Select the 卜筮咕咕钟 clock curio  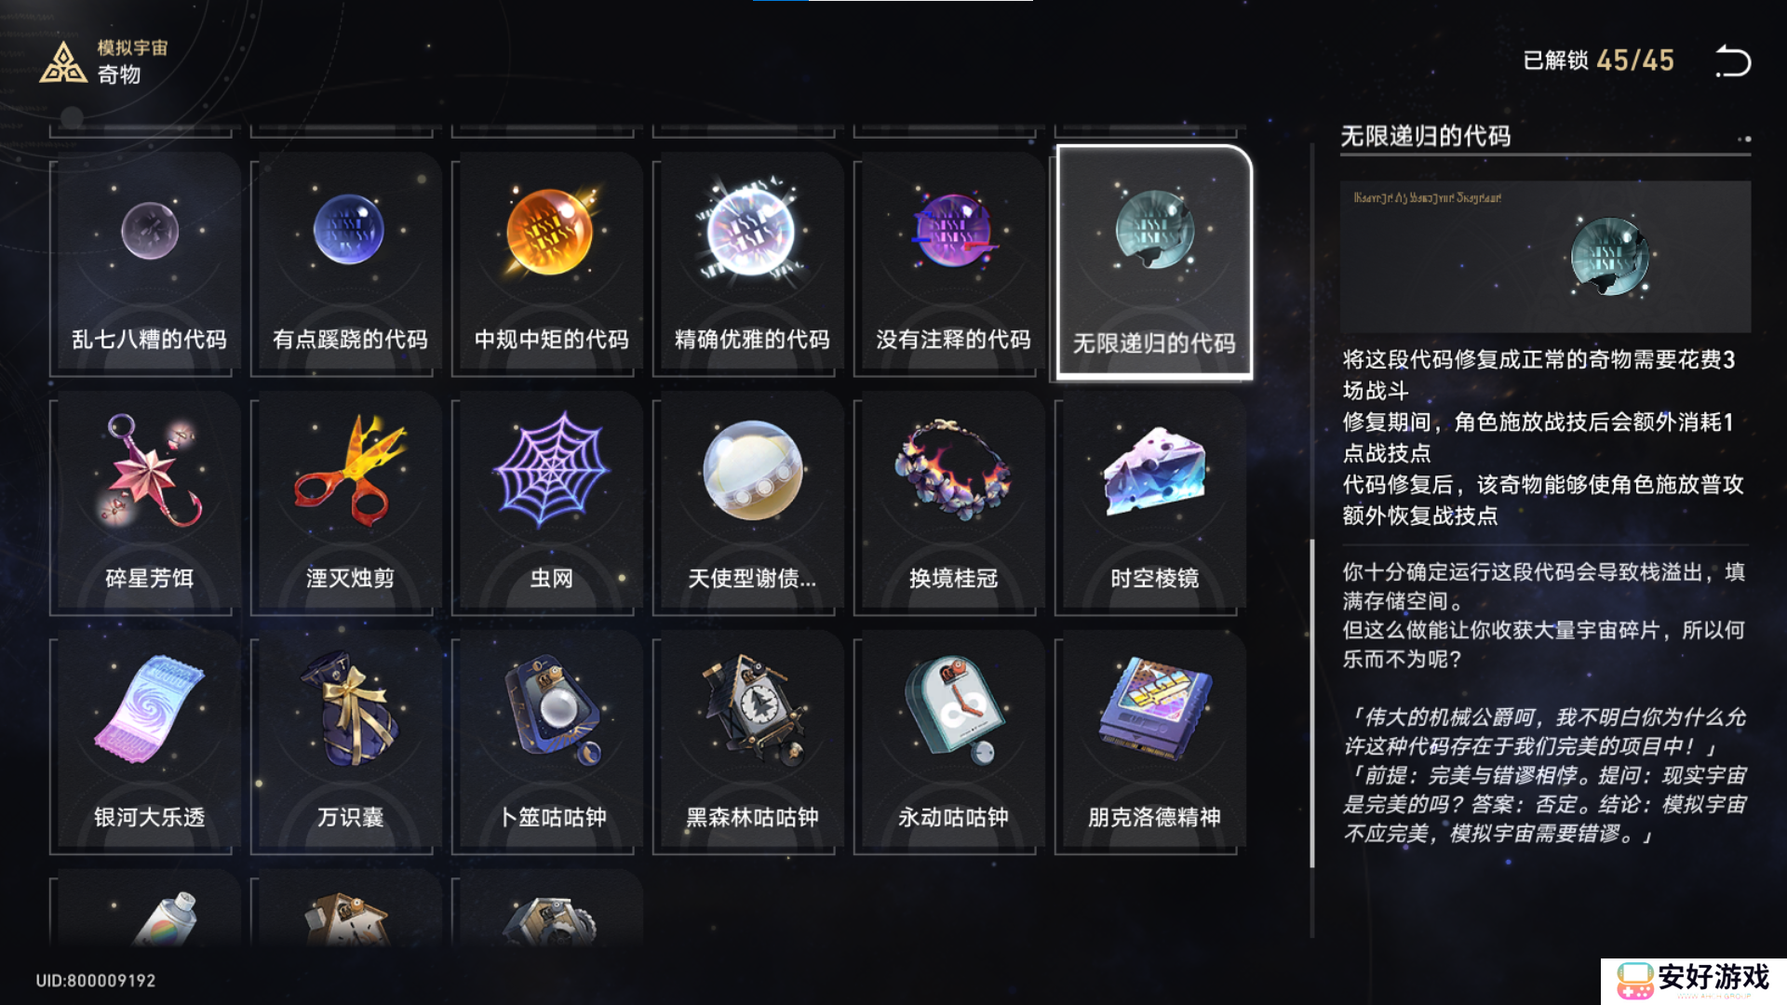[551, 743]
